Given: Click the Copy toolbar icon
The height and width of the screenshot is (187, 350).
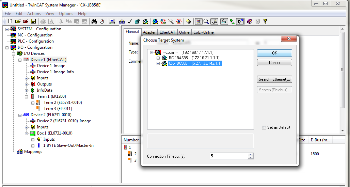Looking at the screenshot, I should click(69, 21).
